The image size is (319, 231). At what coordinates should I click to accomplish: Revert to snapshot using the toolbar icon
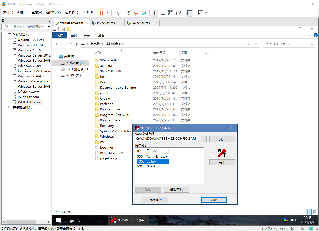click(x=136, y=12)
